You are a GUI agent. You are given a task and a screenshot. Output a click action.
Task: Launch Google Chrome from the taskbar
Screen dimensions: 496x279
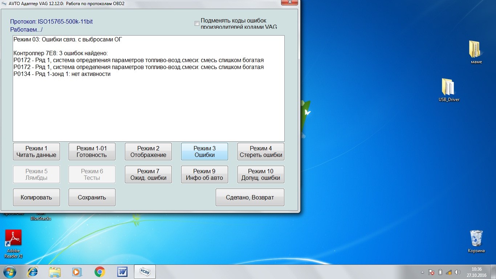tap(99, 272)
